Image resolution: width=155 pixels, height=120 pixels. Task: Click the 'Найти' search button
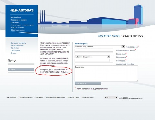point(21,70)
